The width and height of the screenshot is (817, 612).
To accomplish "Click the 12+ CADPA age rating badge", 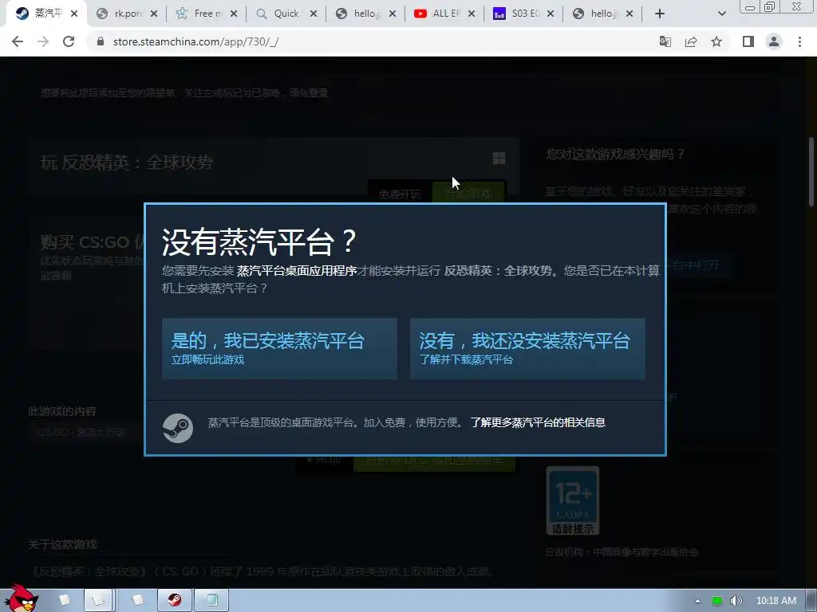I will coord(573,500).
